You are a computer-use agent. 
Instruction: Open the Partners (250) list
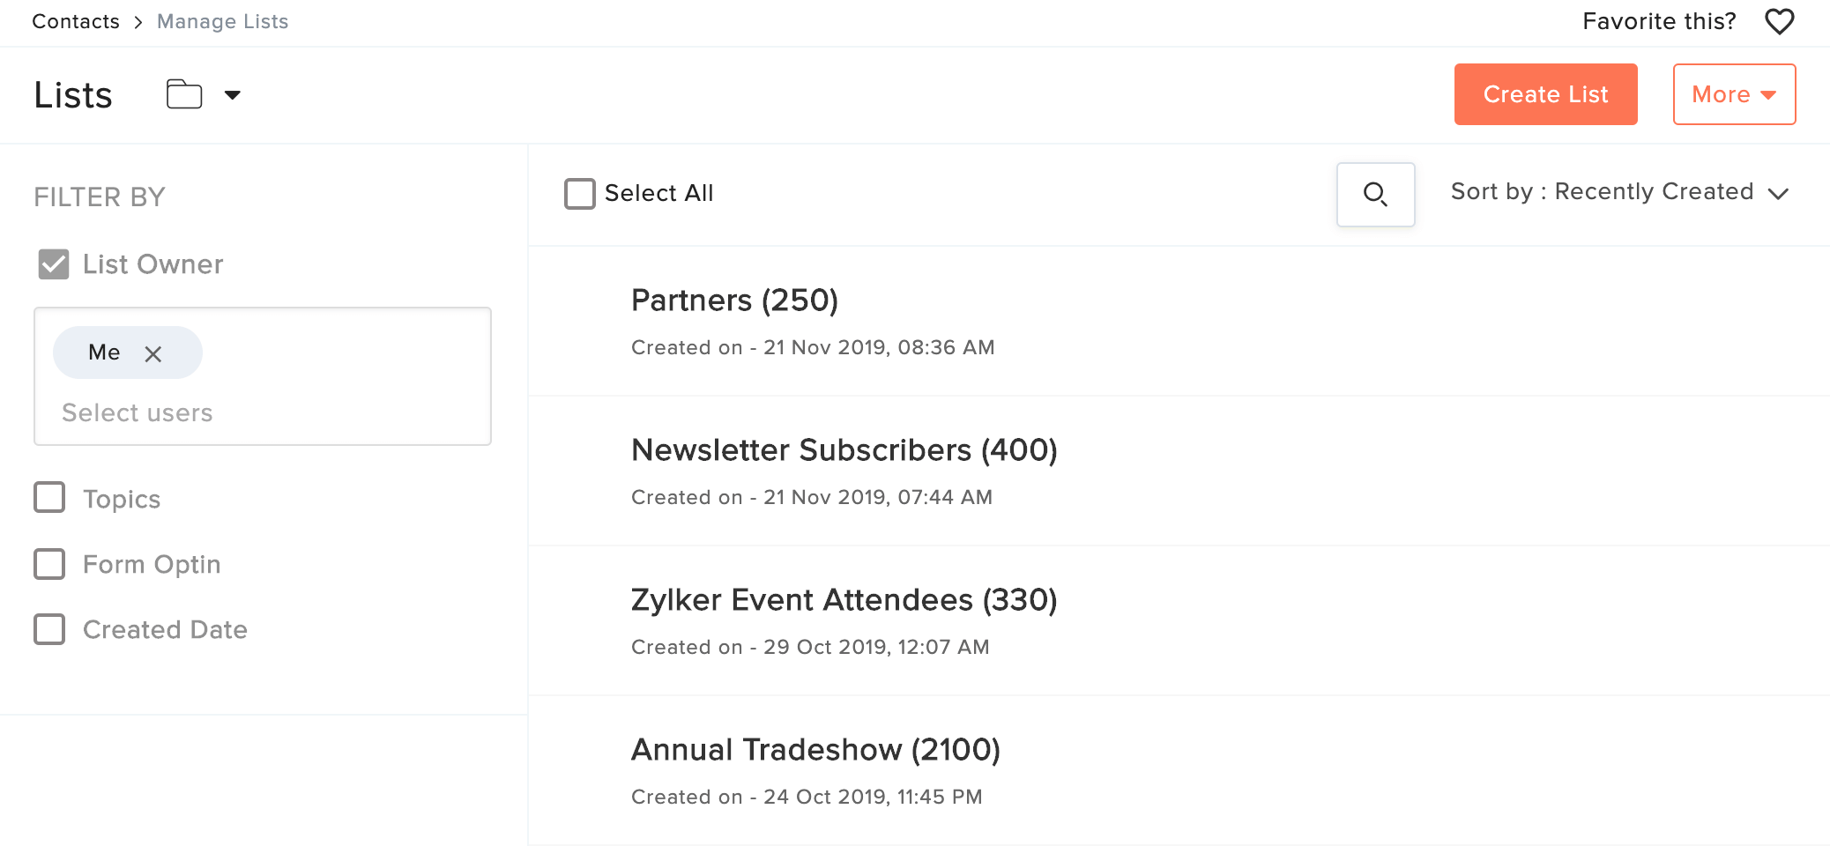(734, 301)
